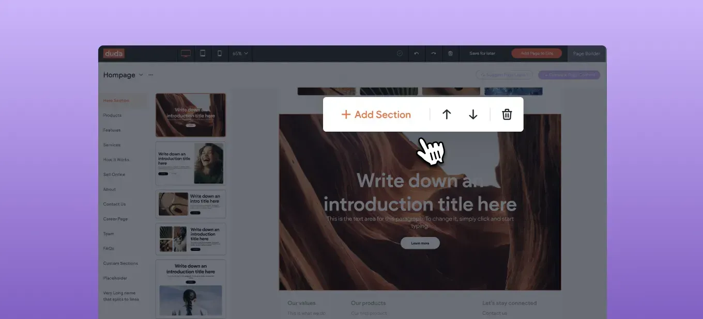Click the redo arrow in top bar

(x=433, y=53)
